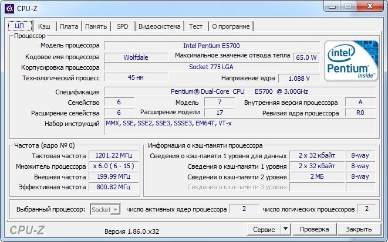The height and width of the screenshot is (242, 388).
Task: Click L1 data cache 2 x 32 кбайт value
Action: [x=317, y=155]
